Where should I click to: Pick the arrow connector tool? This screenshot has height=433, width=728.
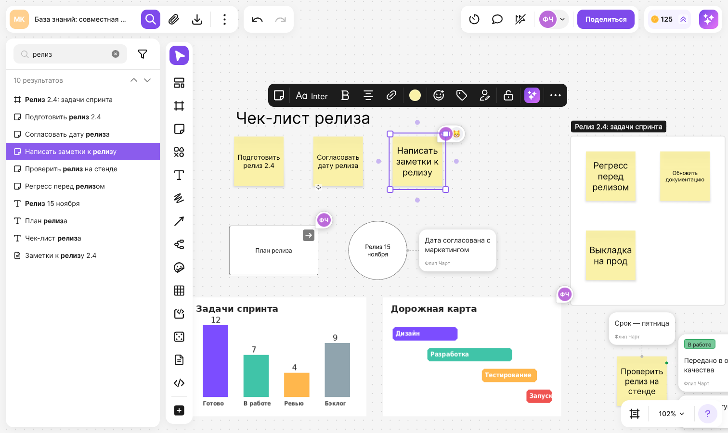point(179,221)
